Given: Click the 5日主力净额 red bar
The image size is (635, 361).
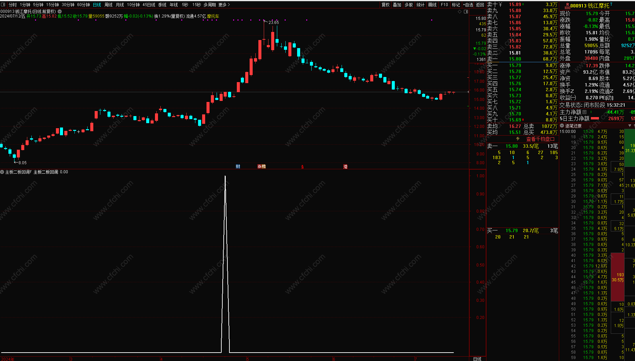Looking at the screenshot, I should tap(595, 118).
